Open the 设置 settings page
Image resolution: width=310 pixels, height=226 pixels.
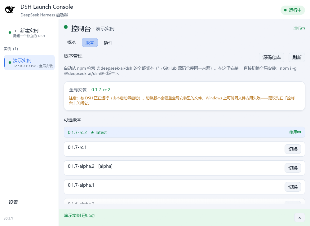[13, 202]
